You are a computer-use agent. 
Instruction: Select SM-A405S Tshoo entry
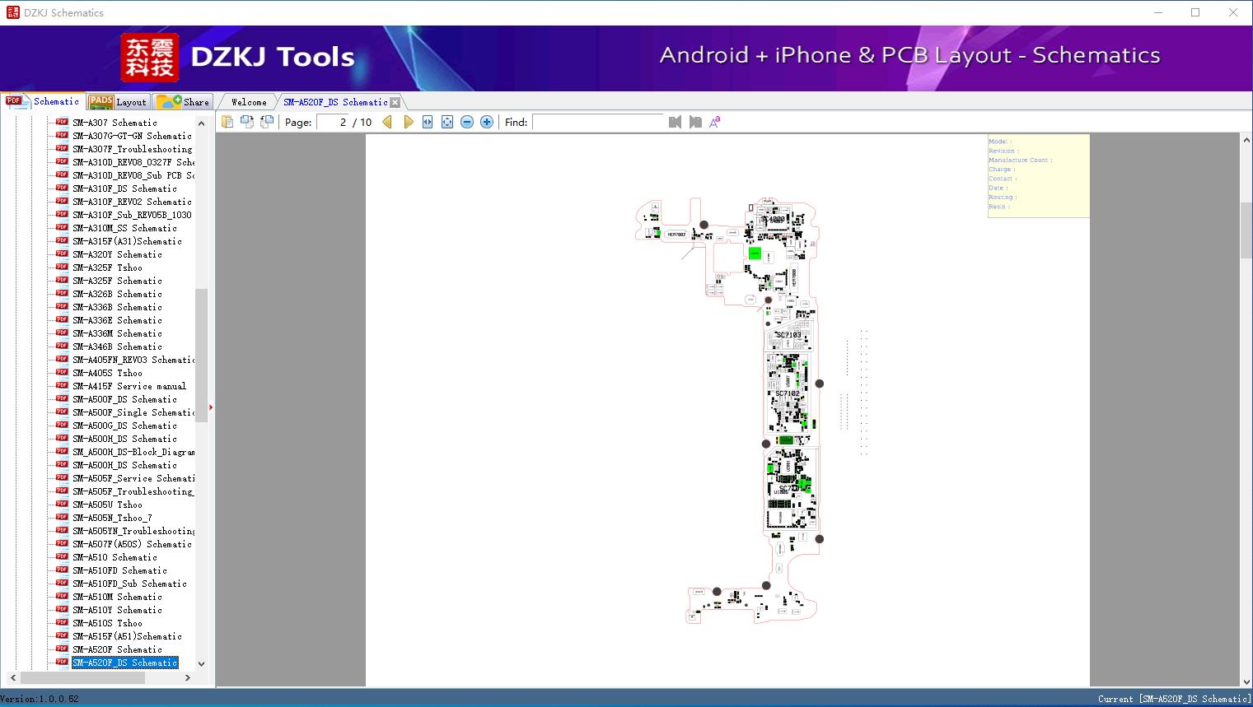point(107,373)
